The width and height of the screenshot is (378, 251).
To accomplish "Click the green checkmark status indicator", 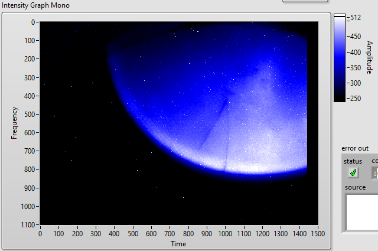I will pos(353,172).
